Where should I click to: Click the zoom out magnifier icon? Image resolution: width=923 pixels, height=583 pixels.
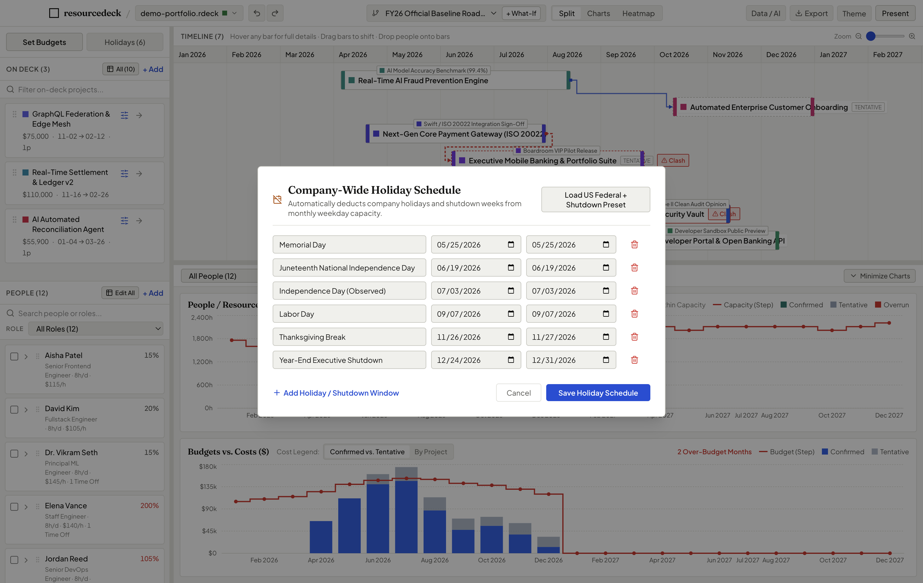click(x=859, y=36)
